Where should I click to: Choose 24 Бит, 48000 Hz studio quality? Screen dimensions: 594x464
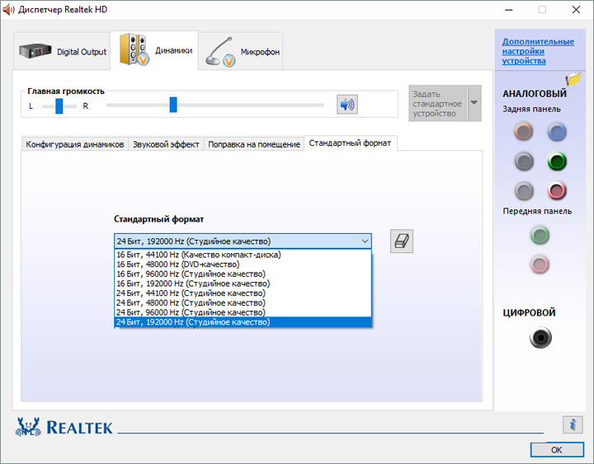pos(243,302)
